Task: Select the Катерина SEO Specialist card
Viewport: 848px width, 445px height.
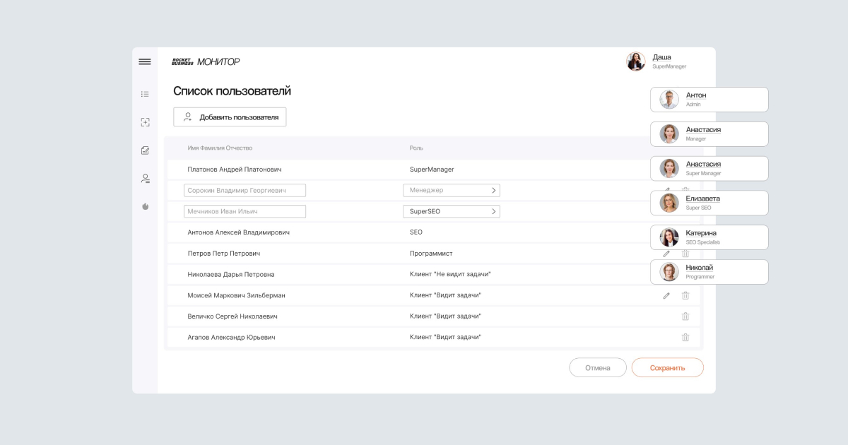Action: 709,237
